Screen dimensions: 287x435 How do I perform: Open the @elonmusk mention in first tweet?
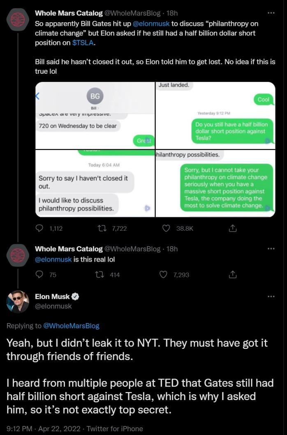(151, 23)
